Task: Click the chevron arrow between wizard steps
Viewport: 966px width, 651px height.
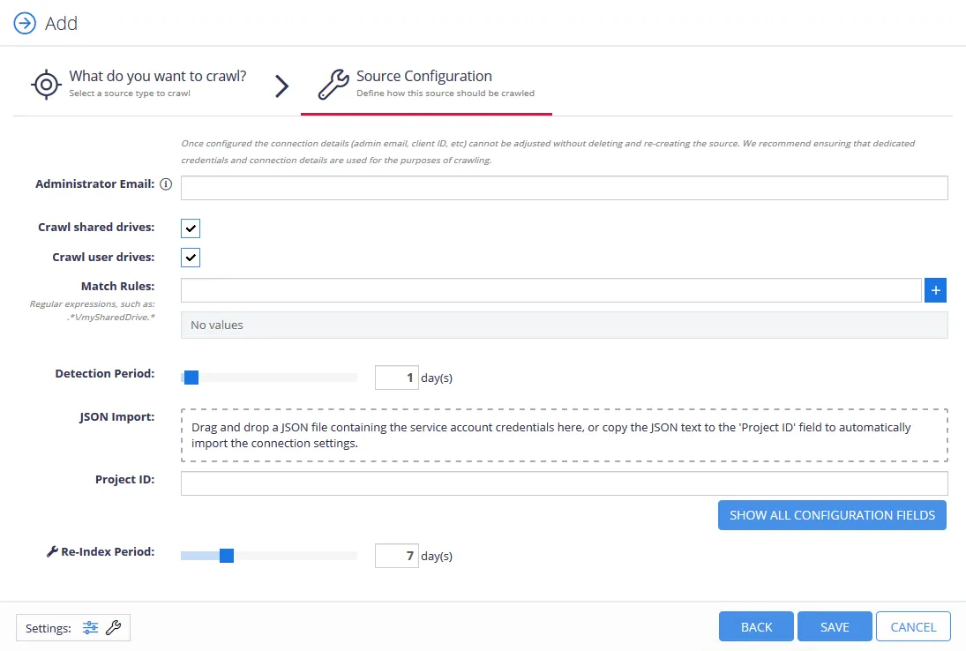Action: click(281, 86)
